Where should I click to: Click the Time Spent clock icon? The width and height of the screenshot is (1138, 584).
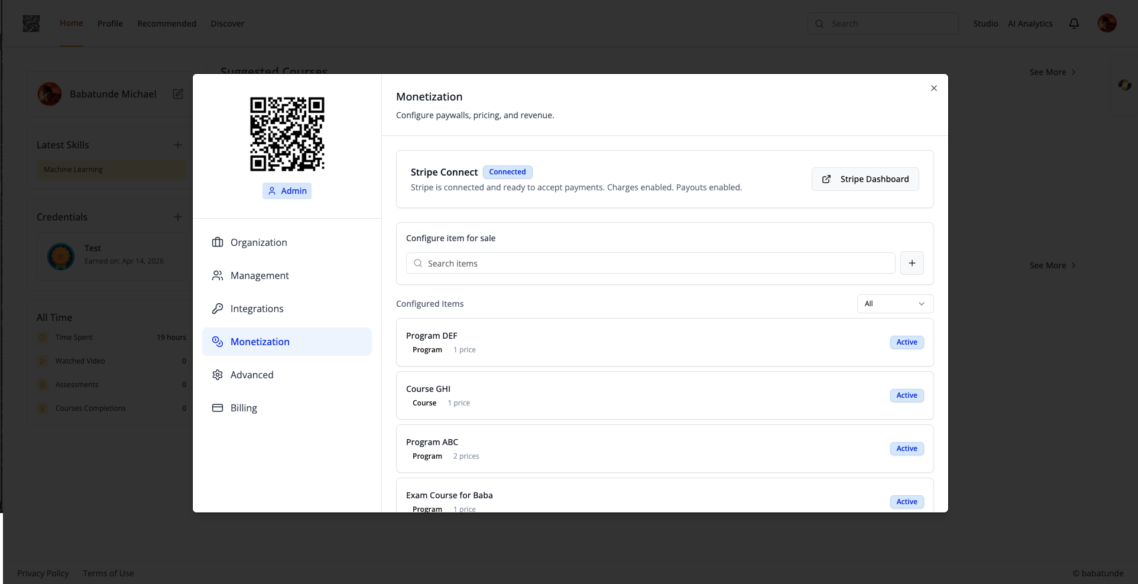pos(43,338)
